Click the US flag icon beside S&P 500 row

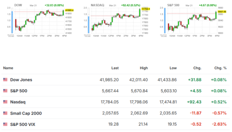[x=5, y=91]
